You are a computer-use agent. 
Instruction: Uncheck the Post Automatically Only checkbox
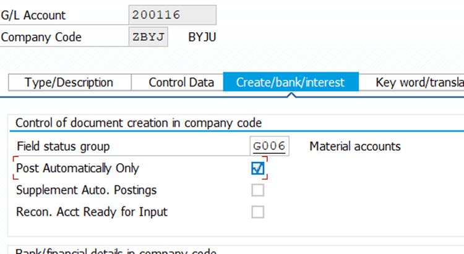tap(258, 168)
